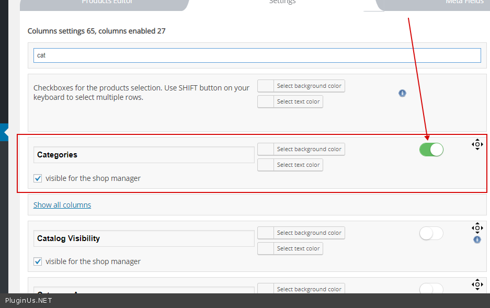Uncheck Catalog Visibility visible for shop manager
The width and height of the screenshot is (490, 308).
click(38, 261)
